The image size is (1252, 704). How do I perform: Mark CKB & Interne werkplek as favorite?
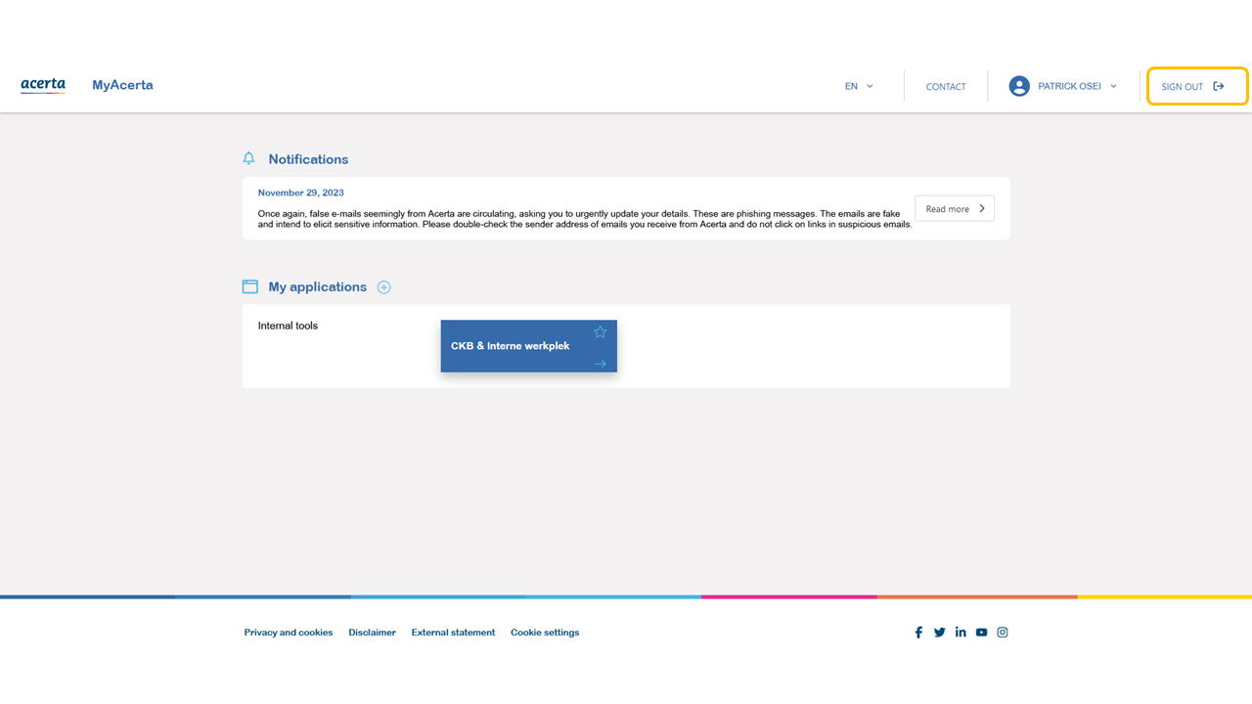(x=601, y=332)
